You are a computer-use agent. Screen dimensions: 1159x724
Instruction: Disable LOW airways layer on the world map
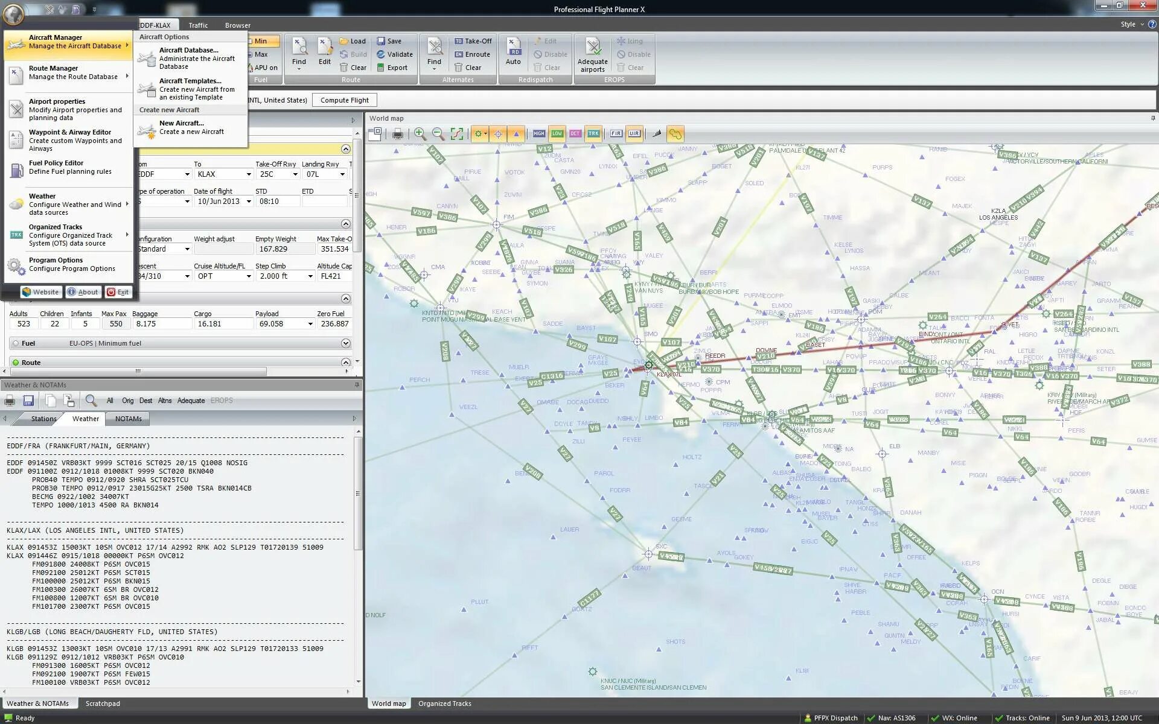(557, 133)
